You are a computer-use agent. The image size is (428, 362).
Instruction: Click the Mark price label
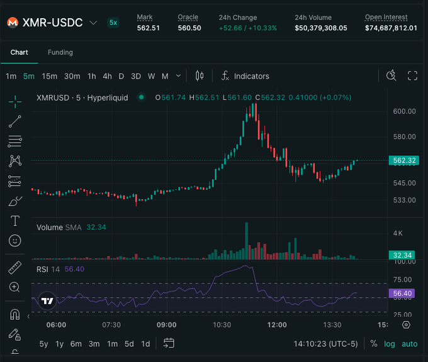145,18
